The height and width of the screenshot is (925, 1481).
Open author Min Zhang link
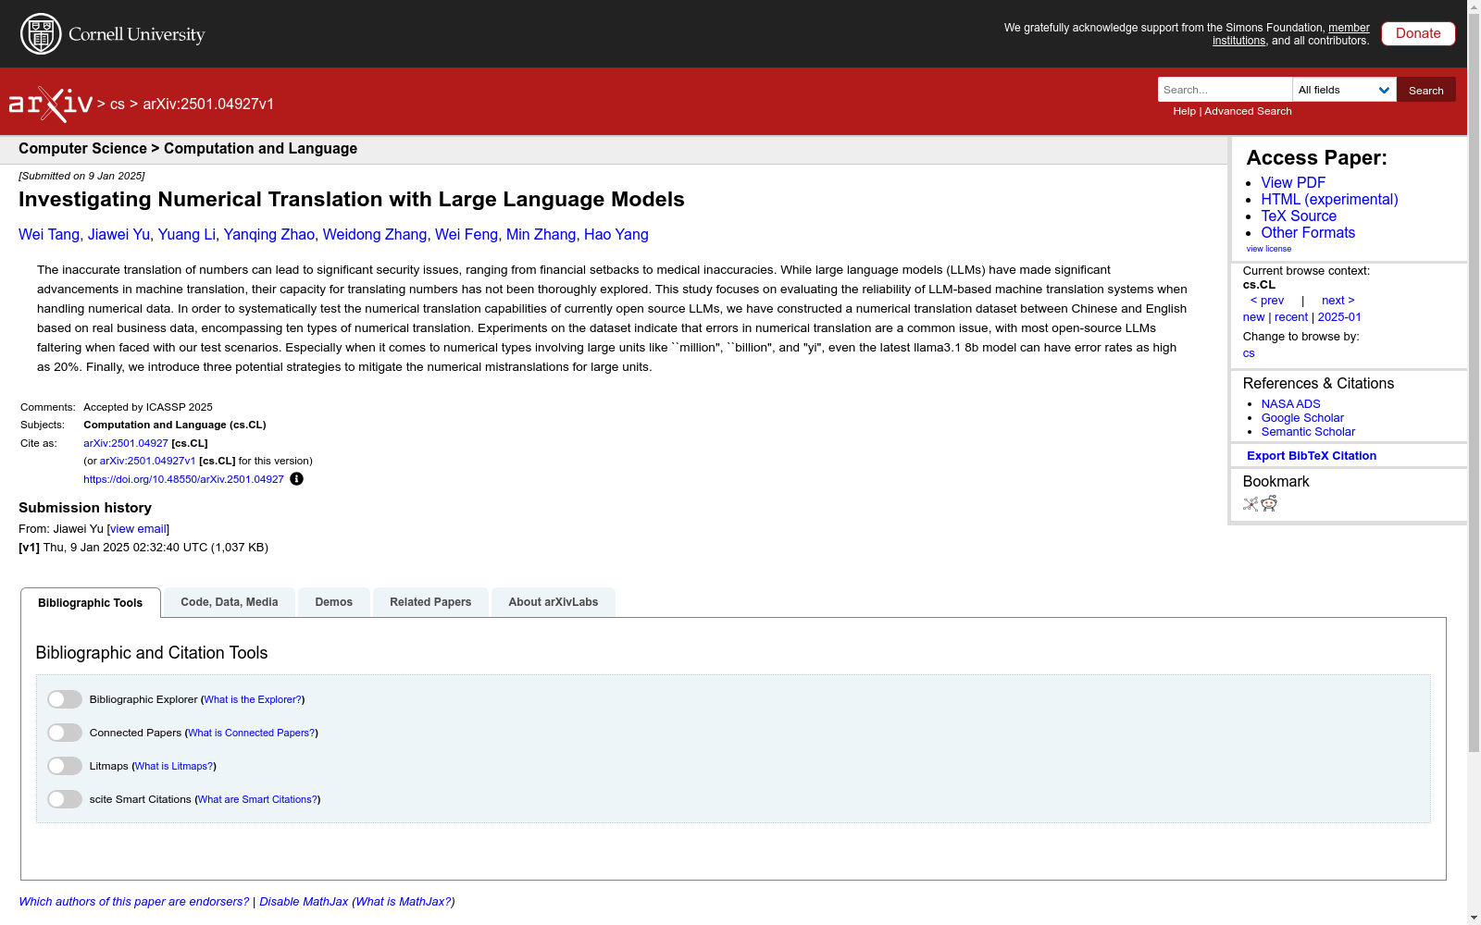[x=541, y=235]
